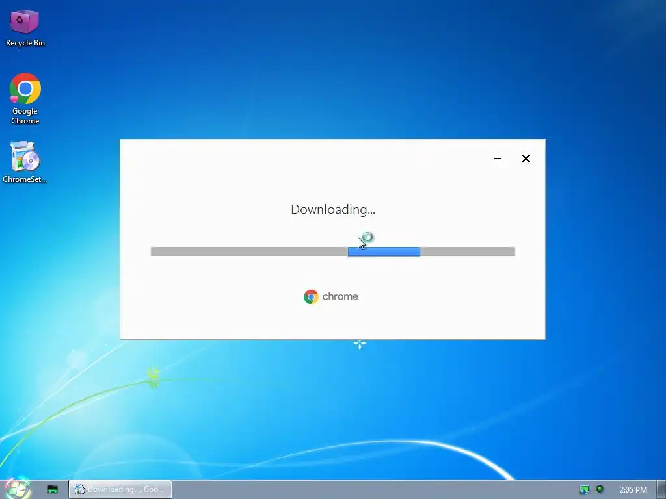Select the Google Chrome desktop shortcut
This screenshot has height=499, width=666.
(x=25, y=99)
